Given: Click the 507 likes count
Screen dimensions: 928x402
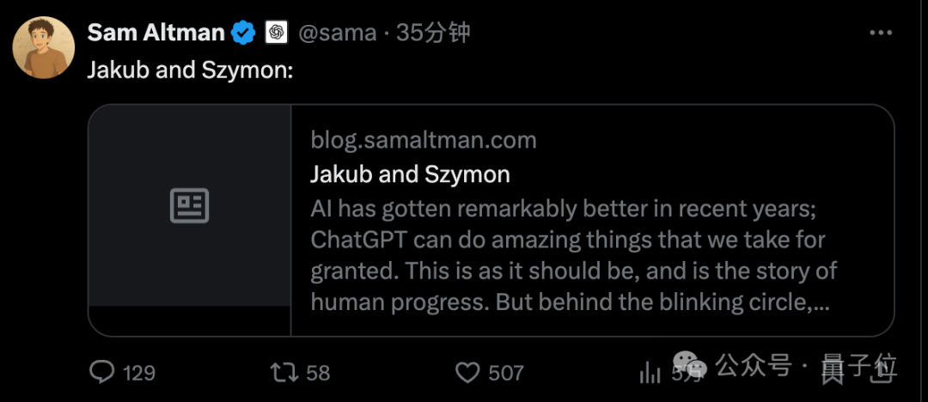Looking at the screenshot, I should point(505,373).
